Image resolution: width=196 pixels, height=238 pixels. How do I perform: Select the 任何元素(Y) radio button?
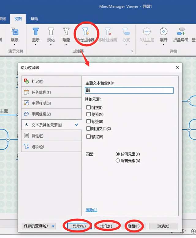(118, 154)
